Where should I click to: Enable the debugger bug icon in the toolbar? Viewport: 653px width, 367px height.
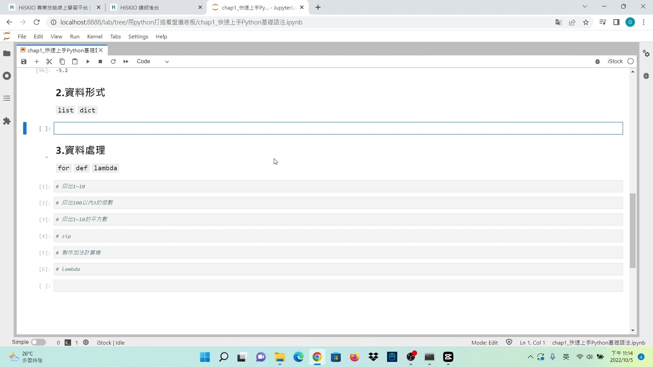point(598,62)
